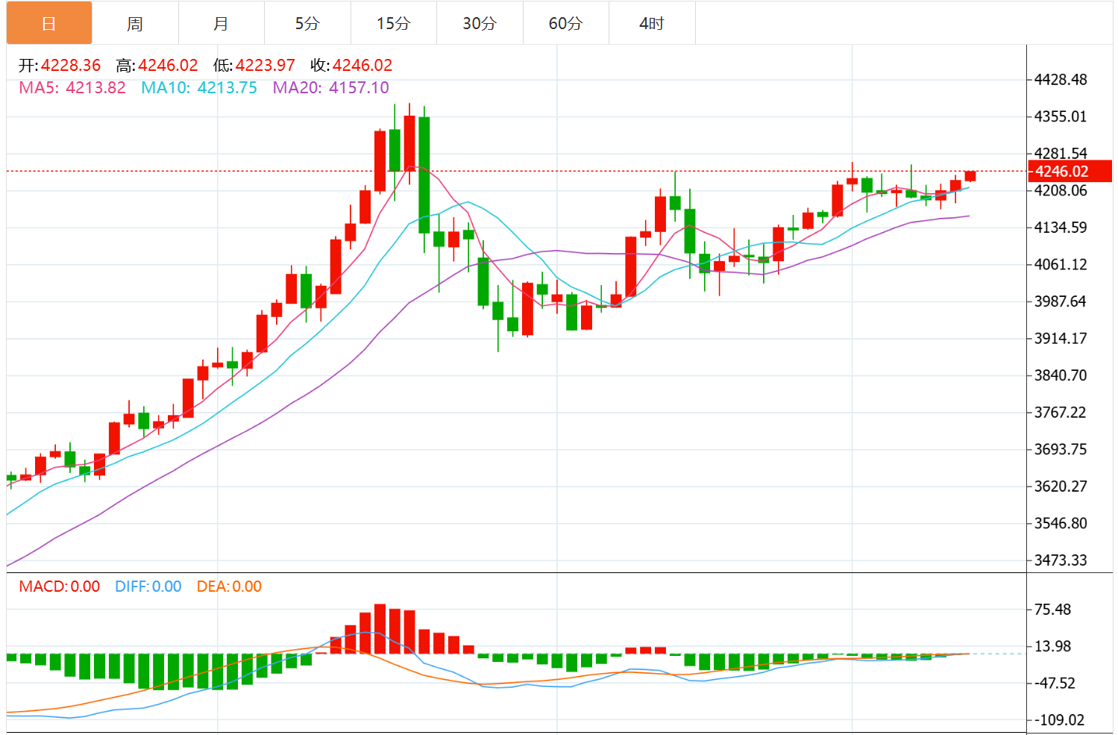Click the MA5: 4213.82 indicator label
This screenshot has height=735, width=1118.
[72, 88]
